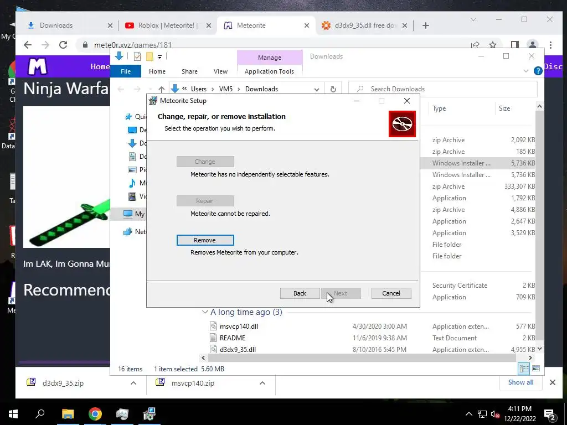This screenshot has height=425, width=567.
Task: Refresh the Downloads folder view
Action: click(x=333, y=89)
